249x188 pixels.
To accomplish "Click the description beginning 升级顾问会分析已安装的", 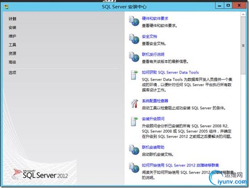I will pos(187,131).
